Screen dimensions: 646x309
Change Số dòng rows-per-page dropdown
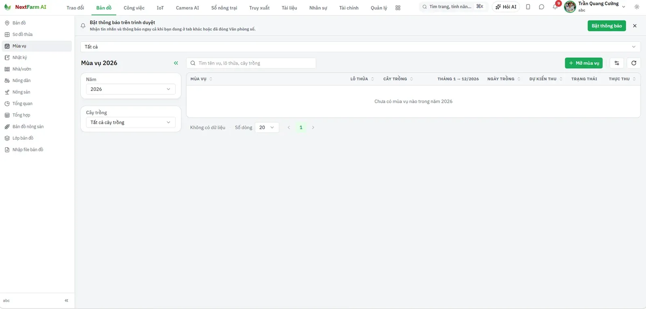point(267,127)
